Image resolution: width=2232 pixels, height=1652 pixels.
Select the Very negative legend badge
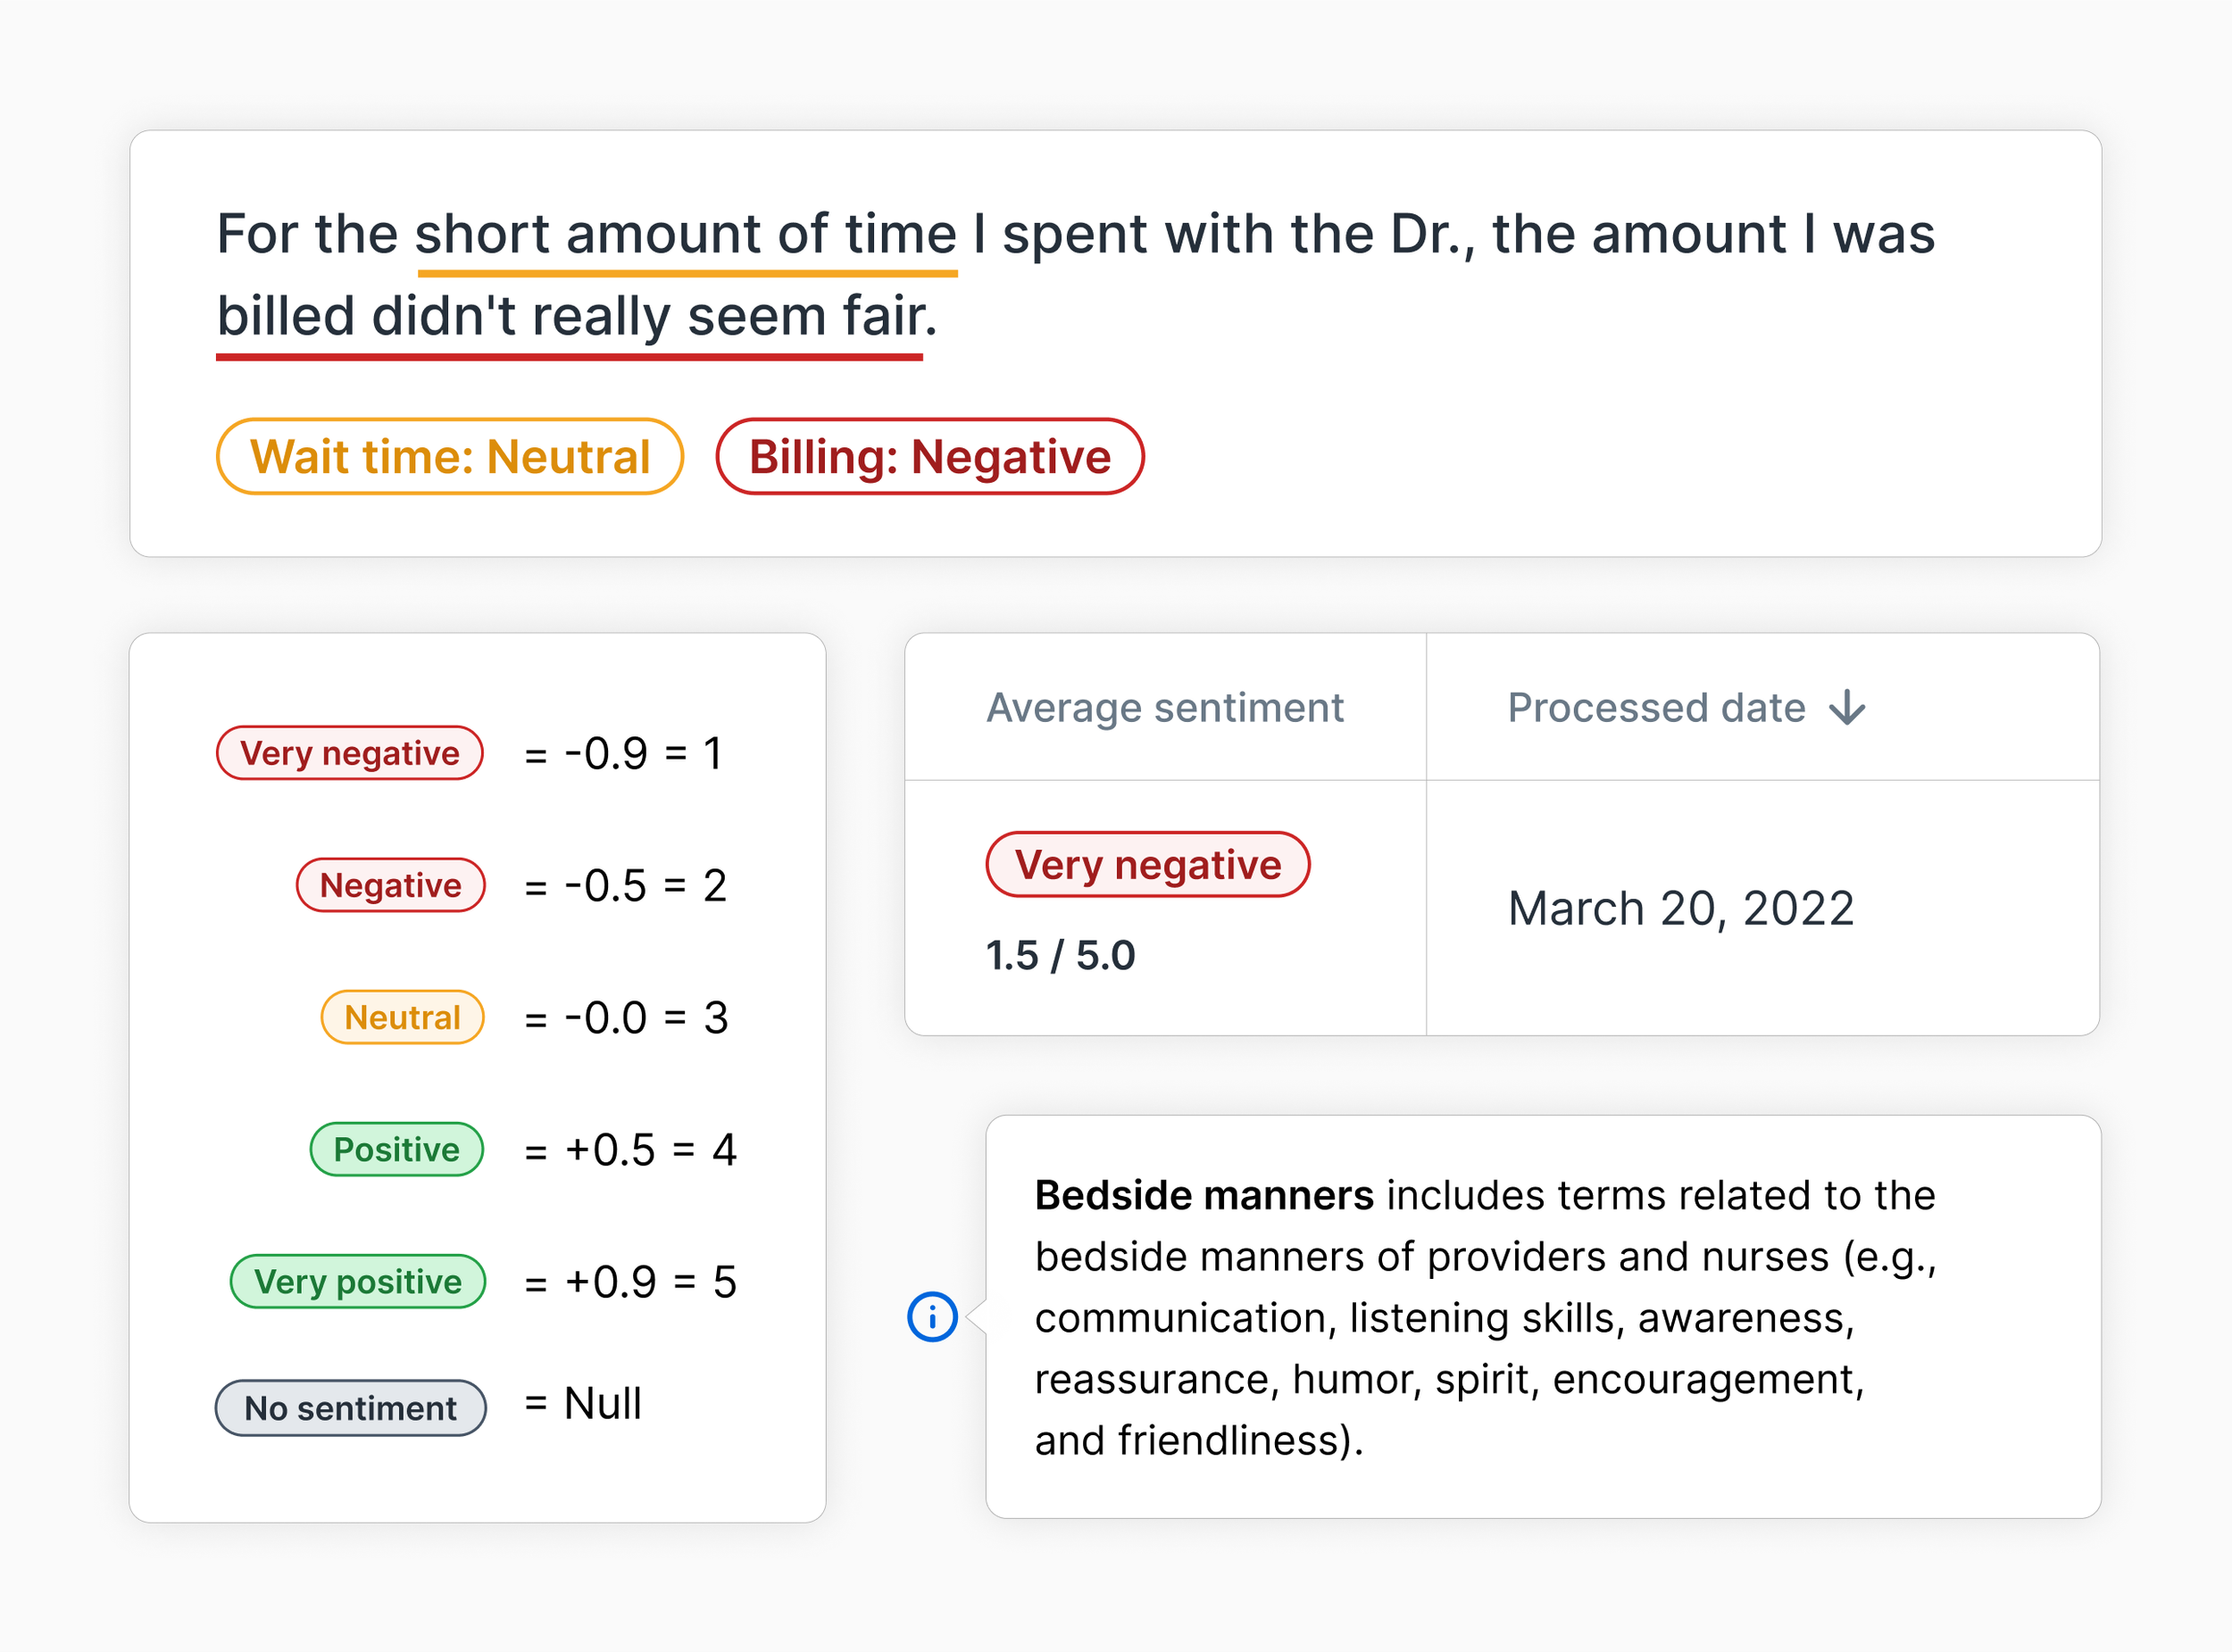pos(350,753)
